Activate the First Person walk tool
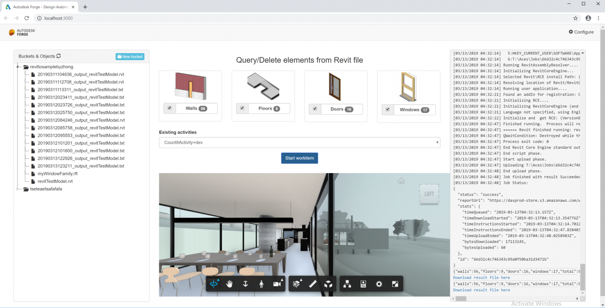The image size is (605, 308). pos(261,284)
